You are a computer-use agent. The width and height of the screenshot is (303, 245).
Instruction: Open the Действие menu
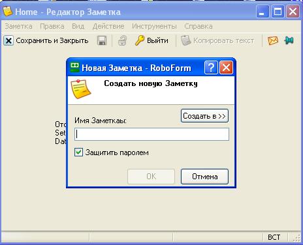coord(108,26)
